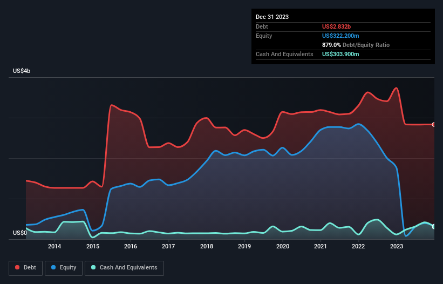443x284 pixels.
Task: Click the Cash endpoint marker on teal line
Action: point(434,227)
